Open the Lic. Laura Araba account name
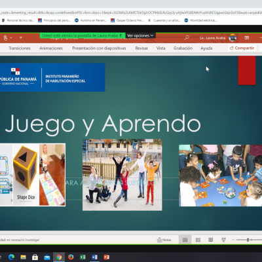The height and width of the screenshot is (262, 262). [x=212, y=38]
